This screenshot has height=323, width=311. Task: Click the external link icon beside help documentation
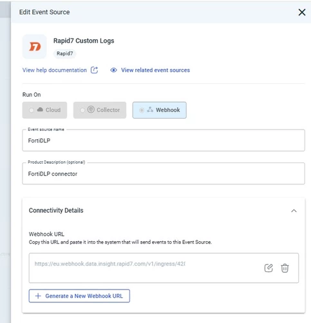[x=94, y=70]
